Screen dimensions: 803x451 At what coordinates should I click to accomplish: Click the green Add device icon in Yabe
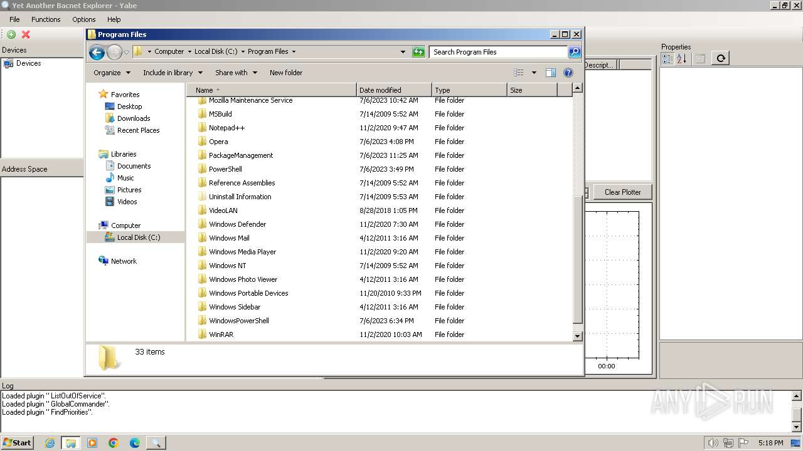[11, 34]
